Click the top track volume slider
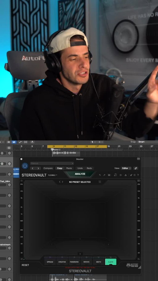The image size is (158, 281). pos(3,153)
